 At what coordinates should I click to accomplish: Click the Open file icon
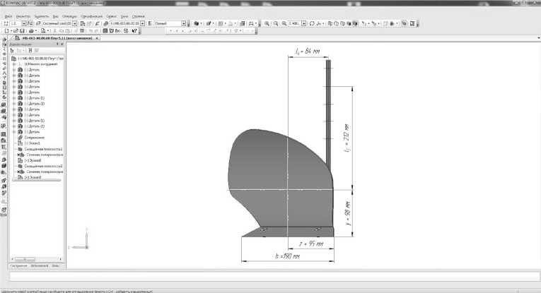click(13, 31)
